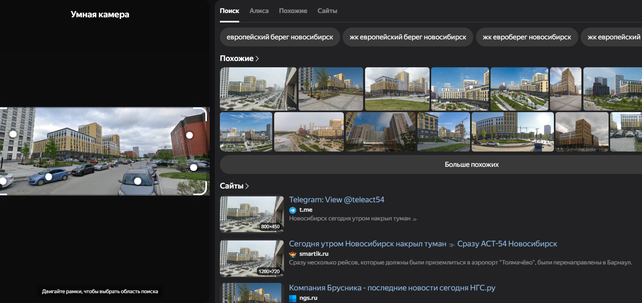Select 'жк евроберег новосибирск' suggestion chip

(527, 37)
